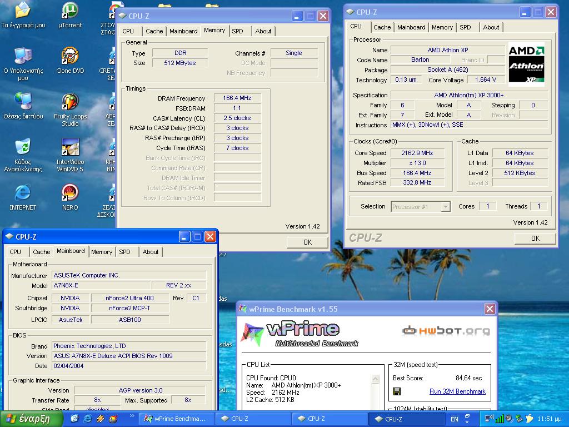Click the wPrime title bar icon

[x=242, y=309]
